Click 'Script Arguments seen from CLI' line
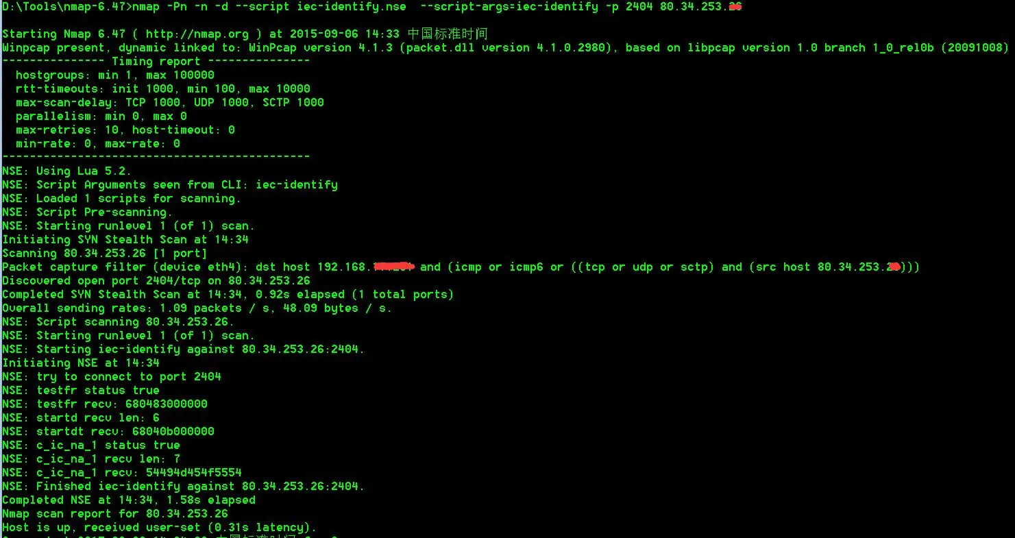The image size is (1015, 538). click(170, 185)
